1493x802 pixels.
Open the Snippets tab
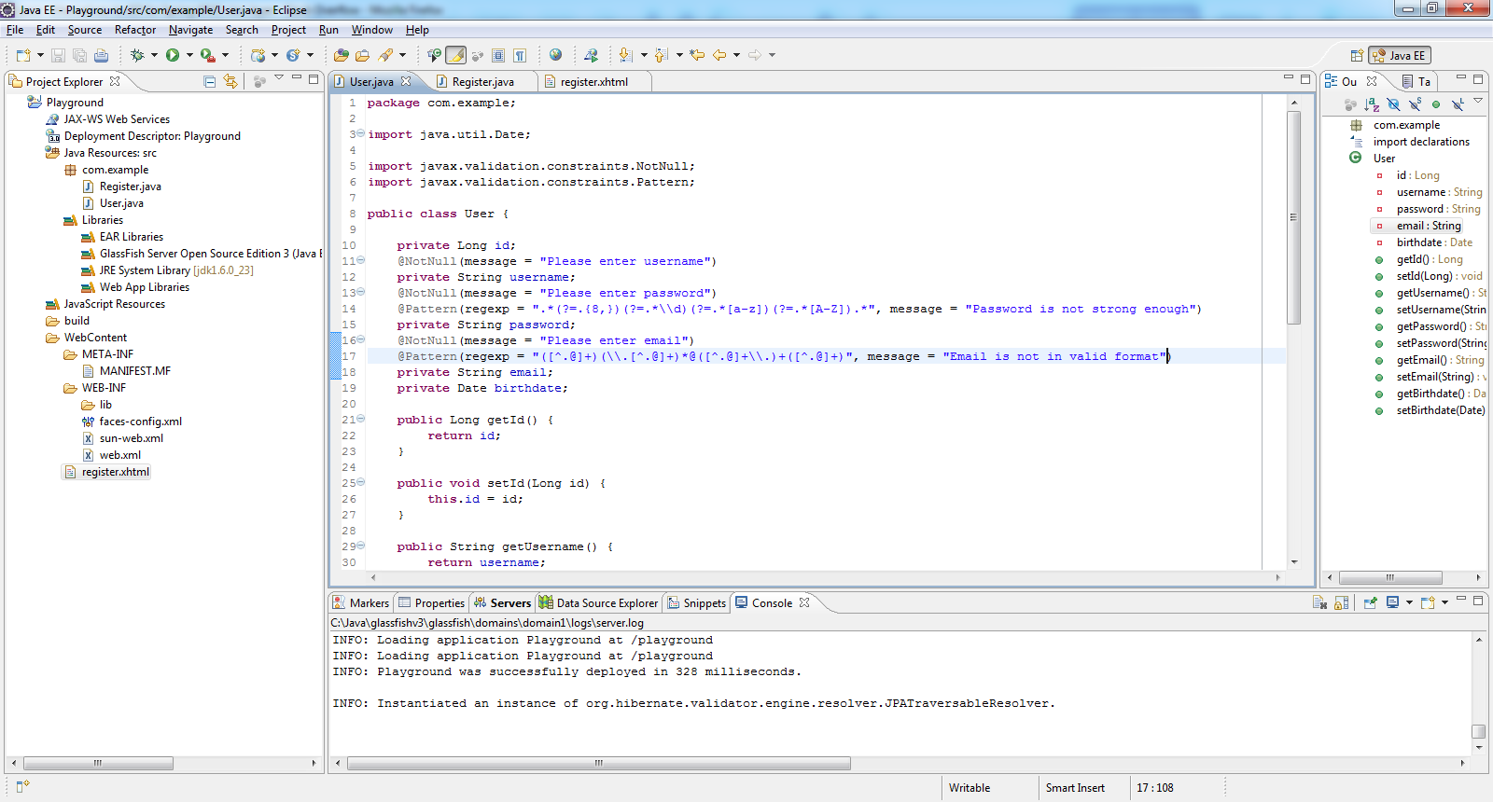click(x=696, y=603)
